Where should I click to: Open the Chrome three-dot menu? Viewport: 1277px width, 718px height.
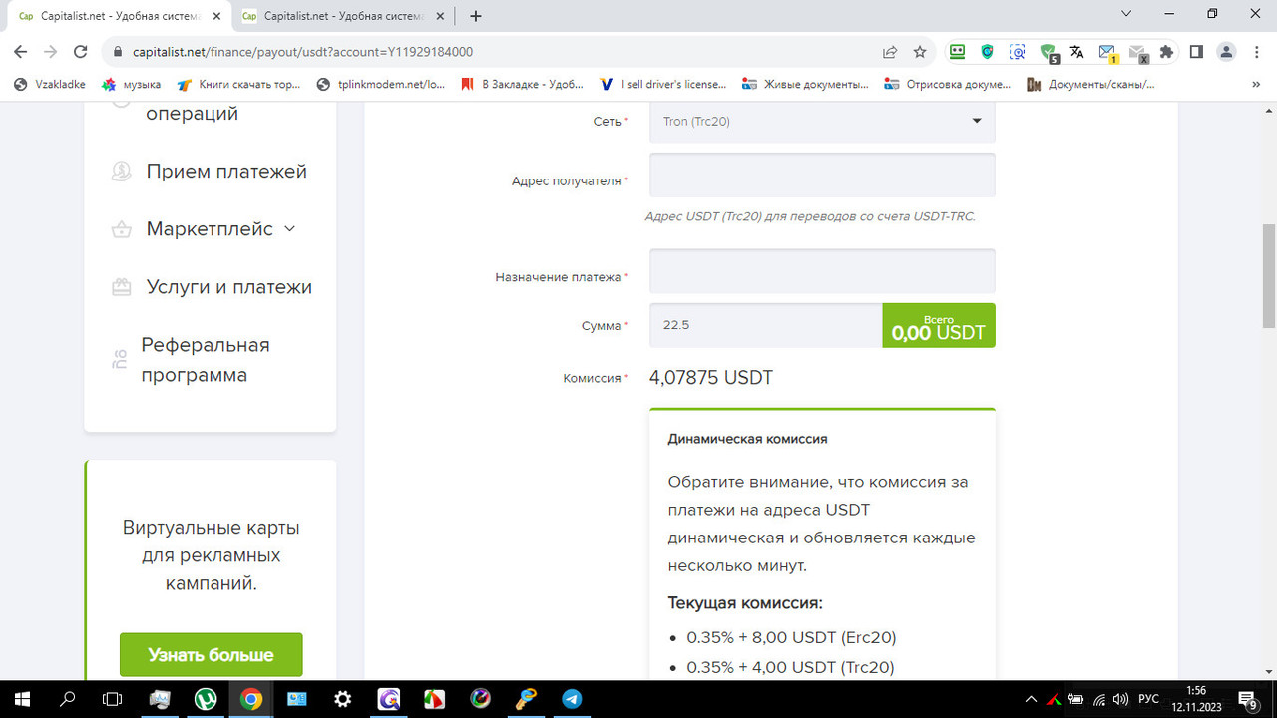pos(1256,52)
